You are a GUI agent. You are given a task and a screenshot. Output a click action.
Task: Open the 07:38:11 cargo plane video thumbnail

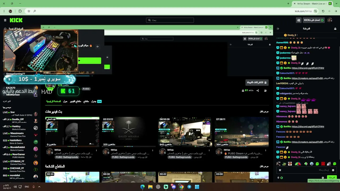241,132
